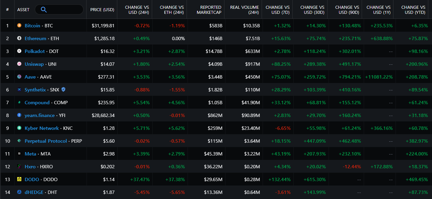The width and height of the screenshot is (432, 199).
Task: Click the Uniswap pink logo icon
Action: point(19,64)
